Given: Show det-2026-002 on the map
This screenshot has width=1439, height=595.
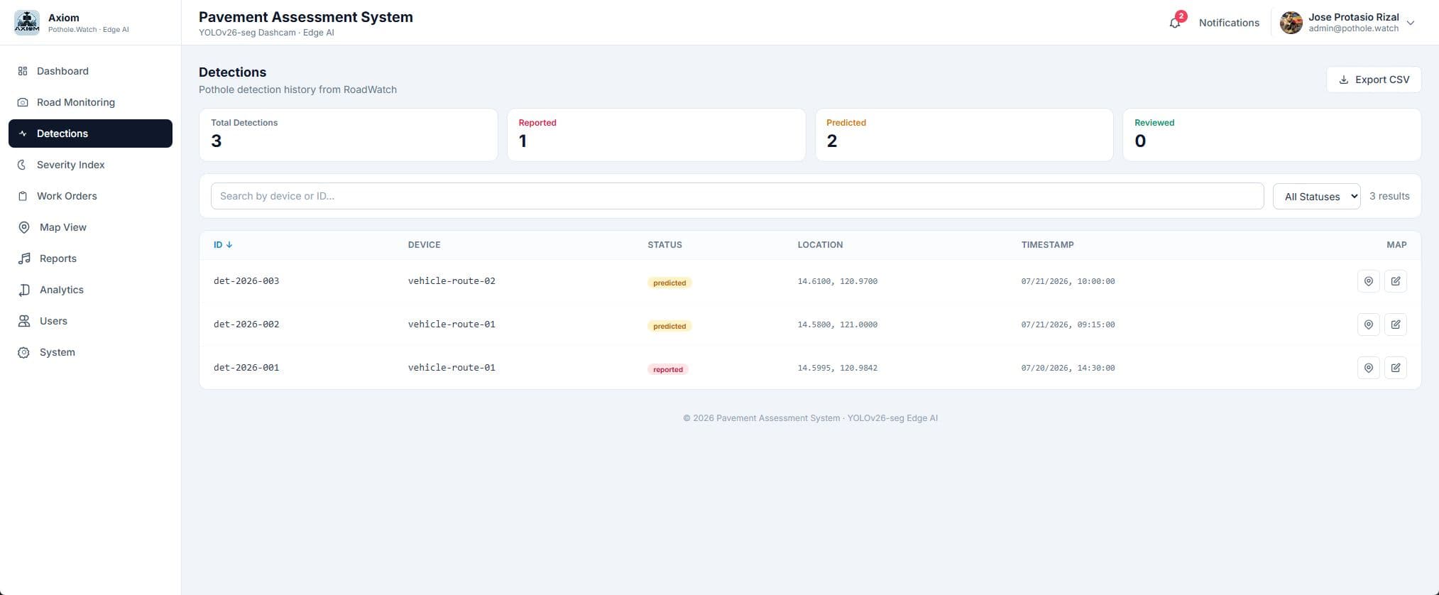Looking at the screenshot, I should (1368, 324).
